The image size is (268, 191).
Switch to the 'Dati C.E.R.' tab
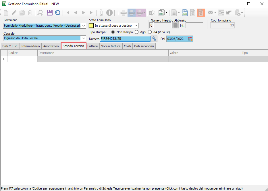tap(10, 46)
